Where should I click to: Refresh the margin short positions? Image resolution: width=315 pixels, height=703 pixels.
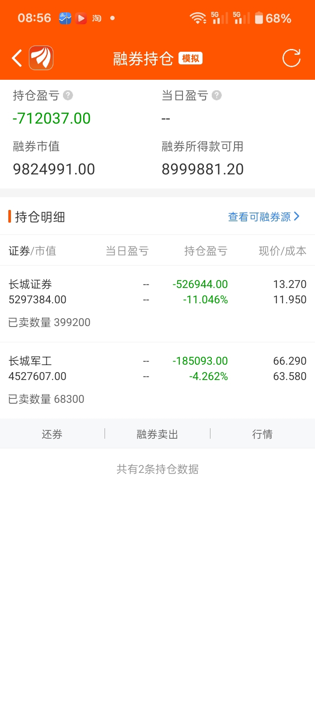(x=291, y=58)
